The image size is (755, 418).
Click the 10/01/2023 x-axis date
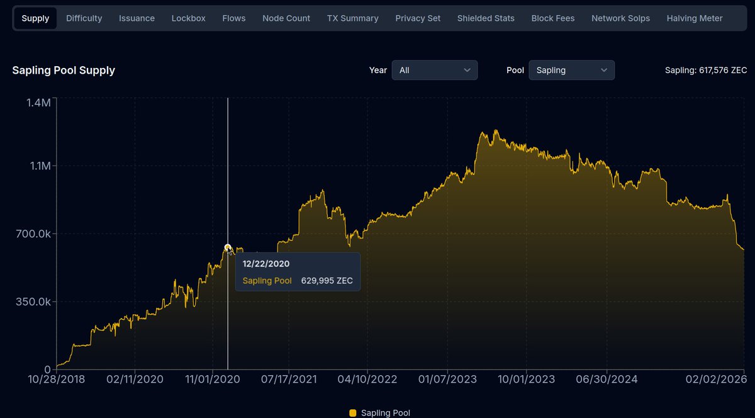click(x=527, y=379)
